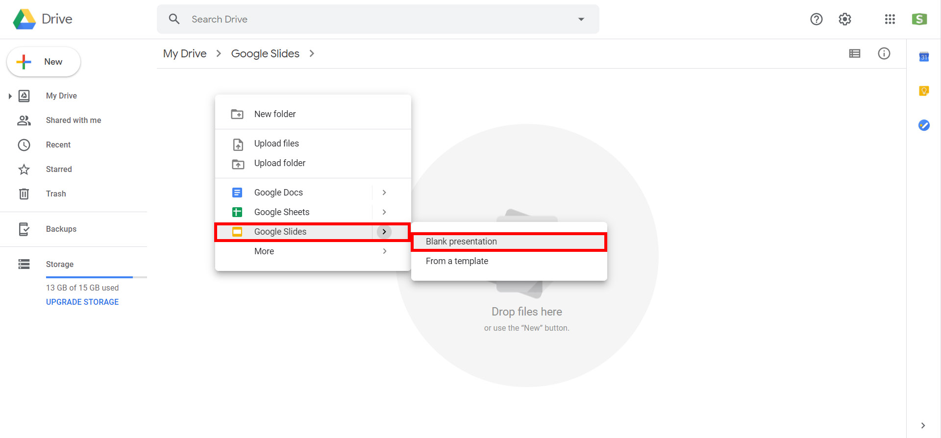941x438 pixels.
Task: Open Google Calendar side panel icon
Action: coord(924,57)
